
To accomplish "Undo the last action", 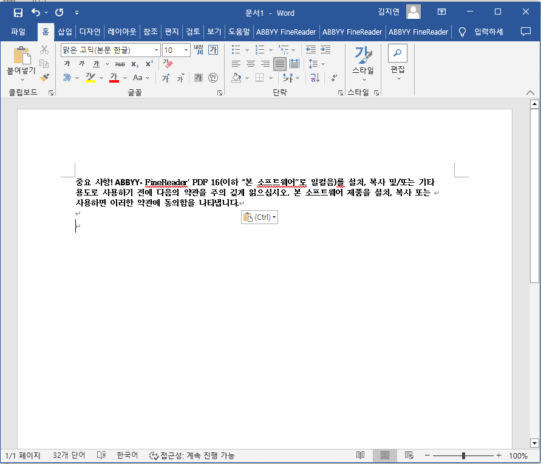I will [x=36, y=13].
